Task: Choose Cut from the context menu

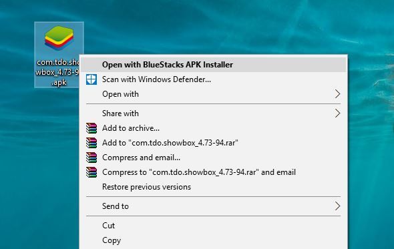Action: point(214,226)
